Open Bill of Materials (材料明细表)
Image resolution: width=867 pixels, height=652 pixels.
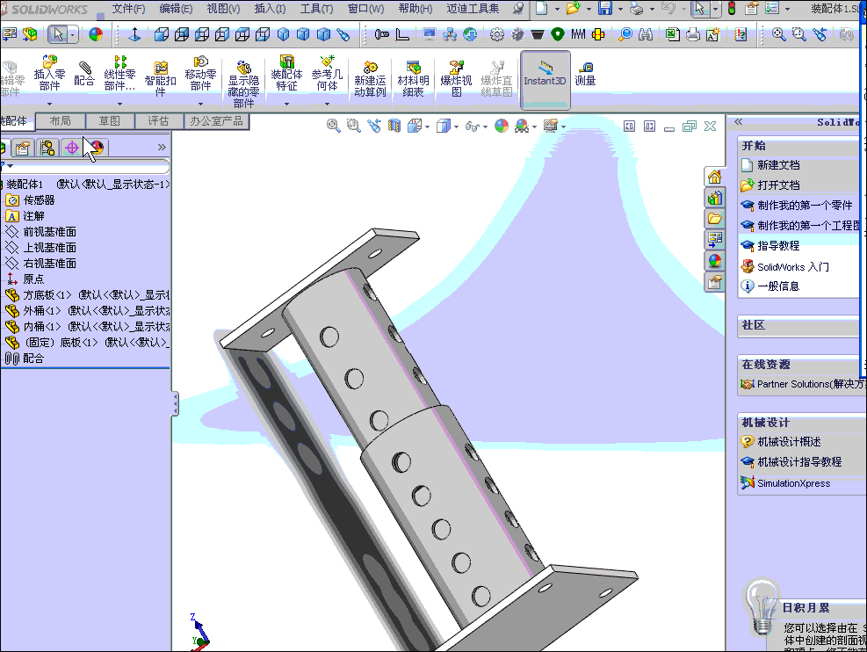[413, 79]
